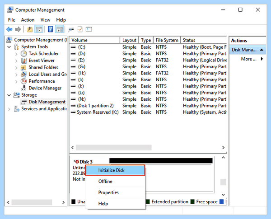The height and width of the screenshot is (219, 271).
Task: Expand the Performance node
Action: [16, 81]
